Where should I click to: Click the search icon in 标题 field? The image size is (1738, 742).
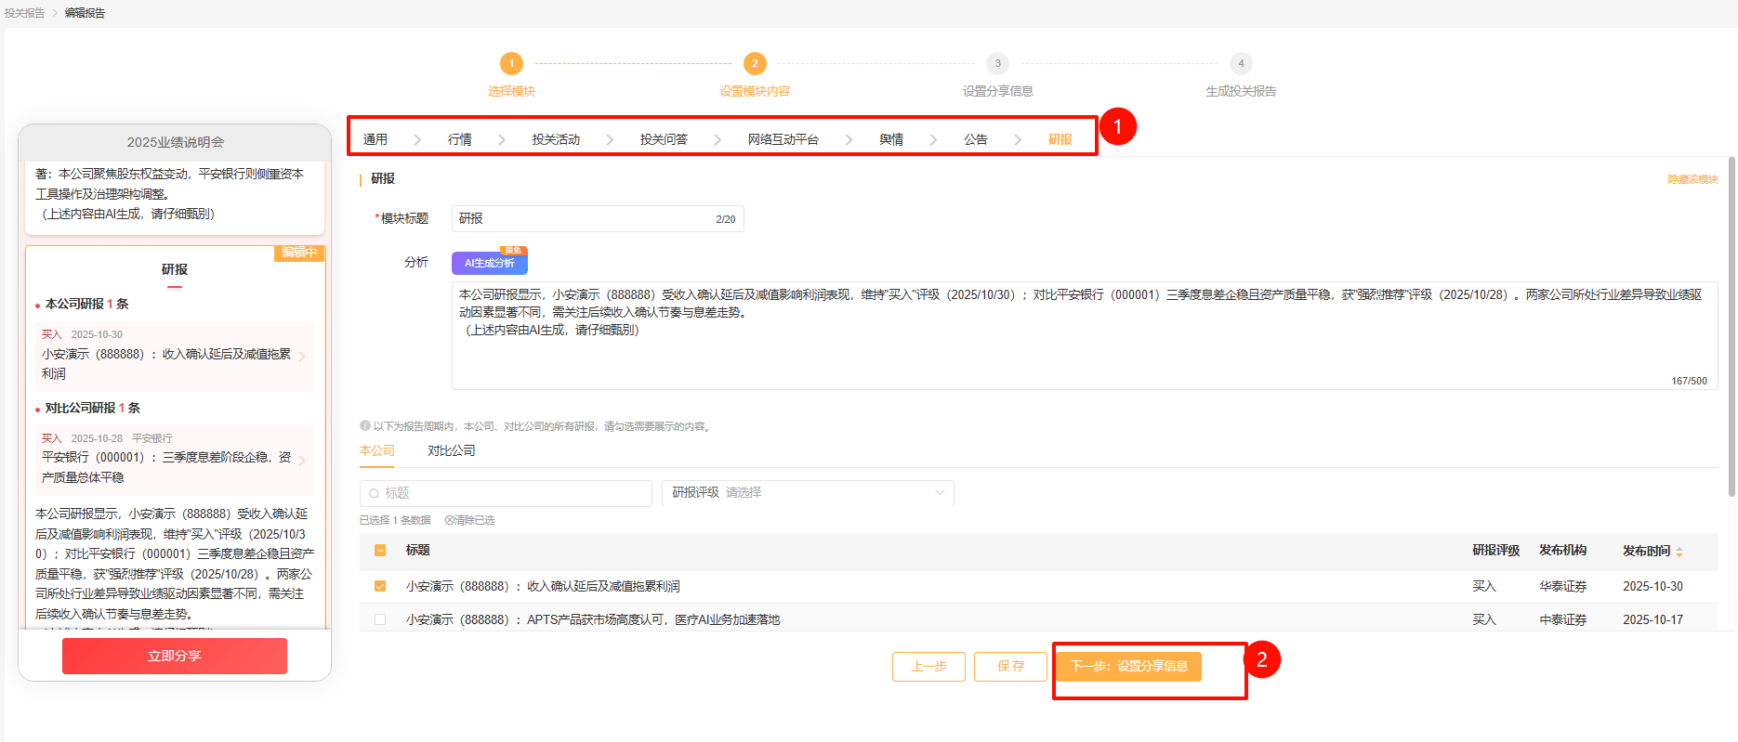374,493
